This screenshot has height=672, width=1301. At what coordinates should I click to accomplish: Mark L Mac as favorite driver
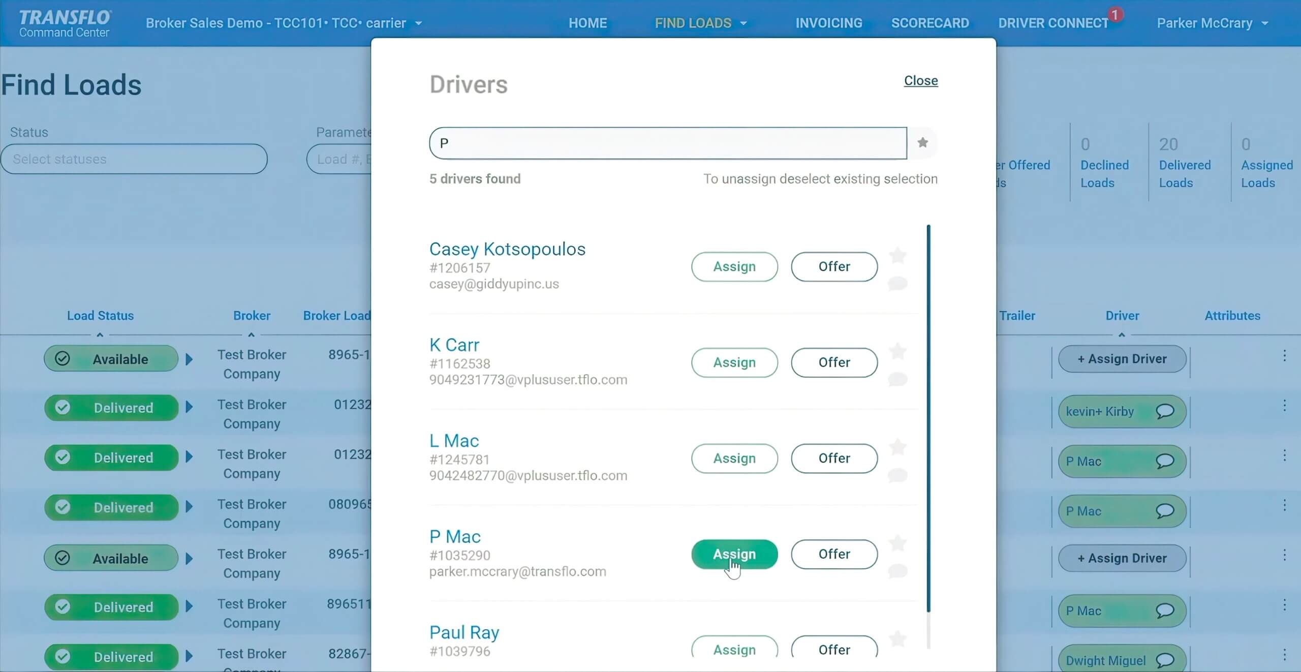coord(898,447)
